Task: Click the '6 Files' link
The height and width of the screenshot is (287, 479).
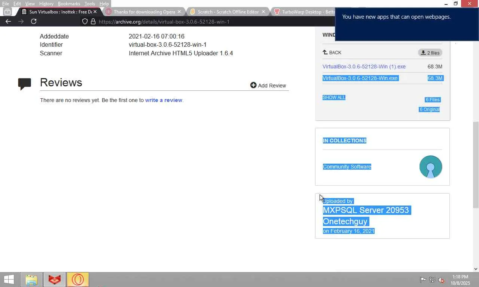Action: pyautogui.click(x=433, y=100)
